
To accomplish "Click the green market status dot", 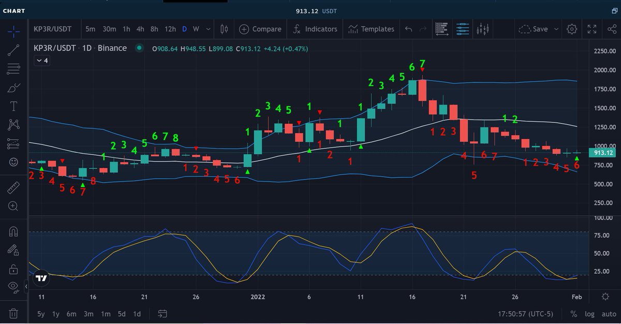I will click(139, 48).
